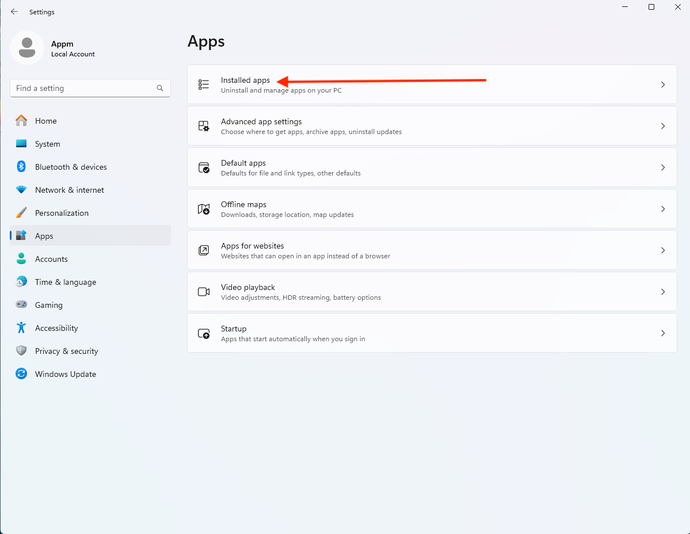This screenshot has height=534, width=690.
Task: Select the Bluetooth & devices sidebar icon
Action: [21, 167]
